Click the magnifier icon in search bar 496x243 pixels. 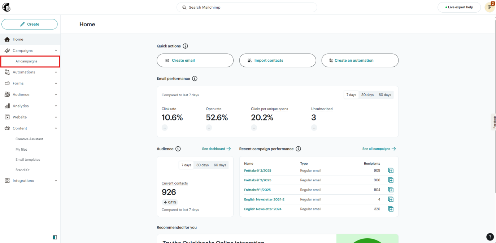tap(184, 7)
